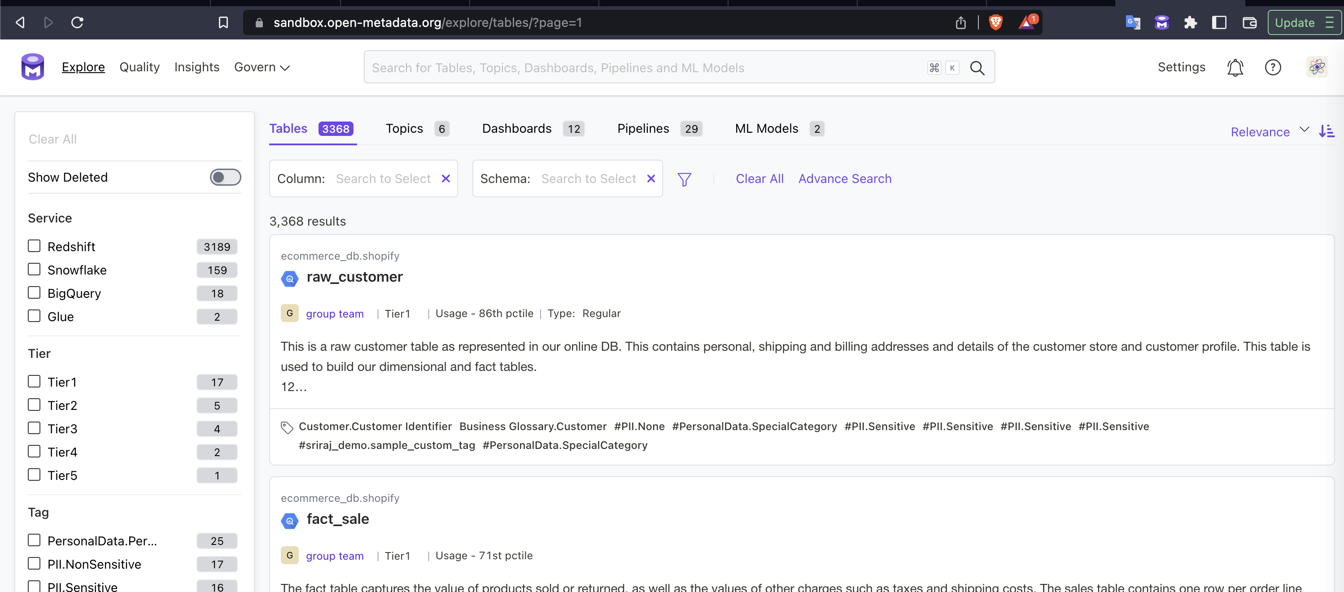Open the browser extensions puzzle icon

point(1190,22)
